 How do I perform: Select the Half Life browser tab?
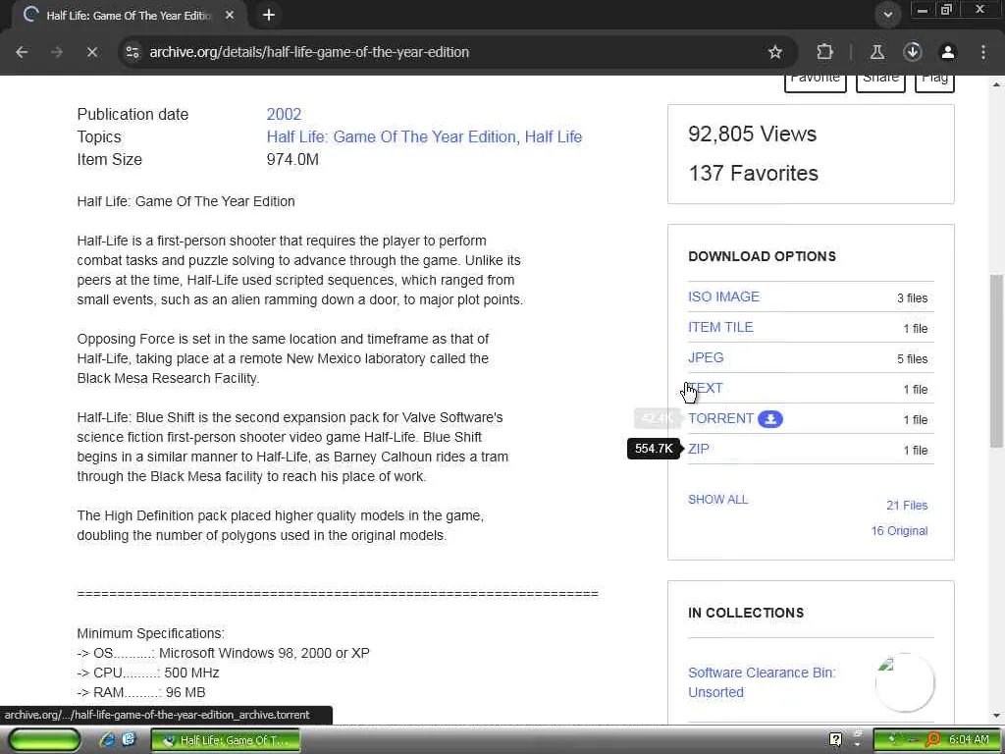tap(129, 16)
